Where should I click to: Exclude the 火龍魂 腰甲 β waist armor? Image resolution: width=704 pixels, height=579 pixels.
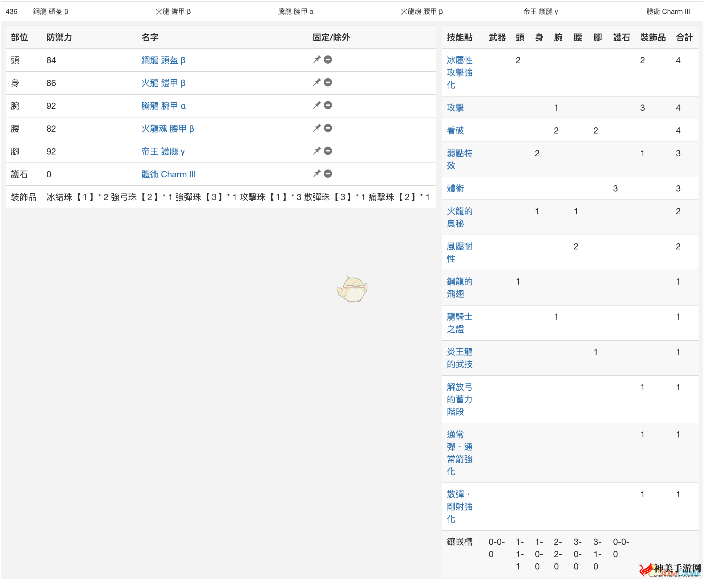tap(328, 128)
